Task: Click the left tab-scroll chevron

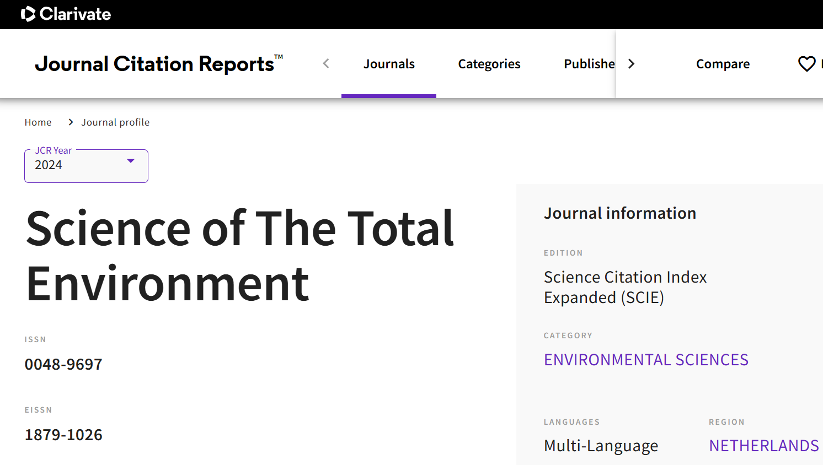Action: 326,64
